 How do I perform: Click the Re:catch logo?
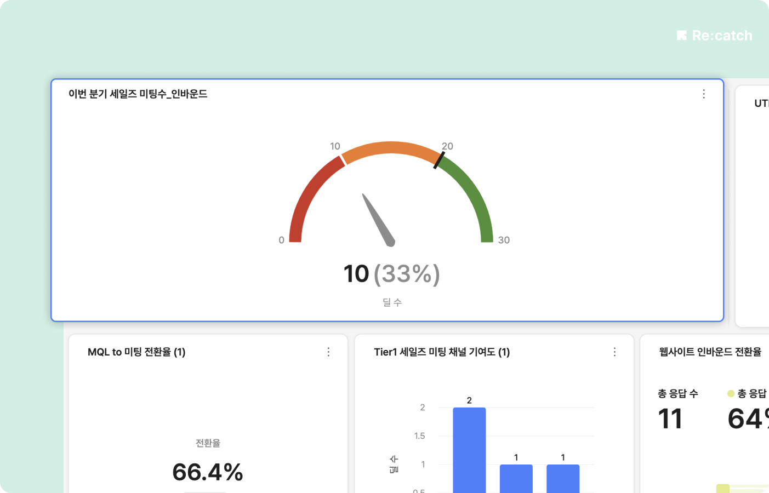pos(715,36)
